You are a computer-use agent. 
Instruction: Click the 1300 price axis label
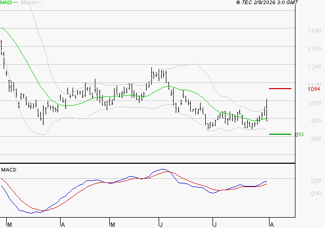coord(314,49)
